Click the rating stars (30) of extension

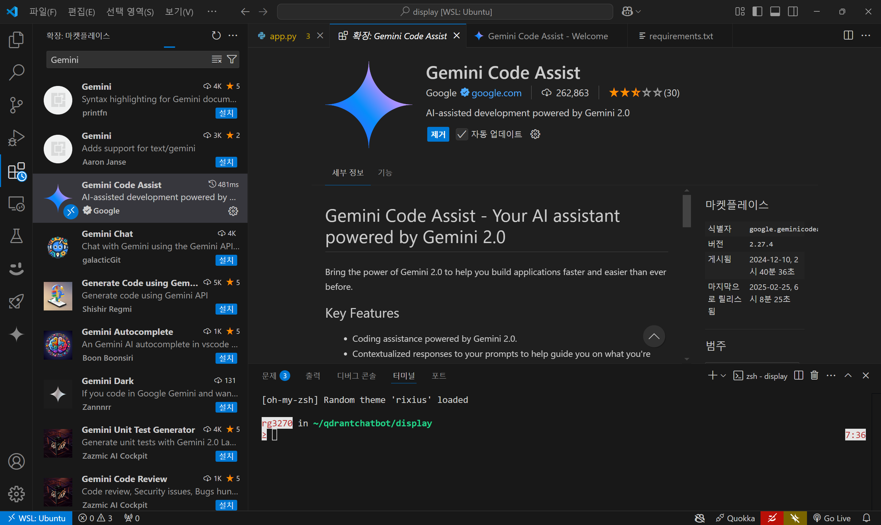644,93
